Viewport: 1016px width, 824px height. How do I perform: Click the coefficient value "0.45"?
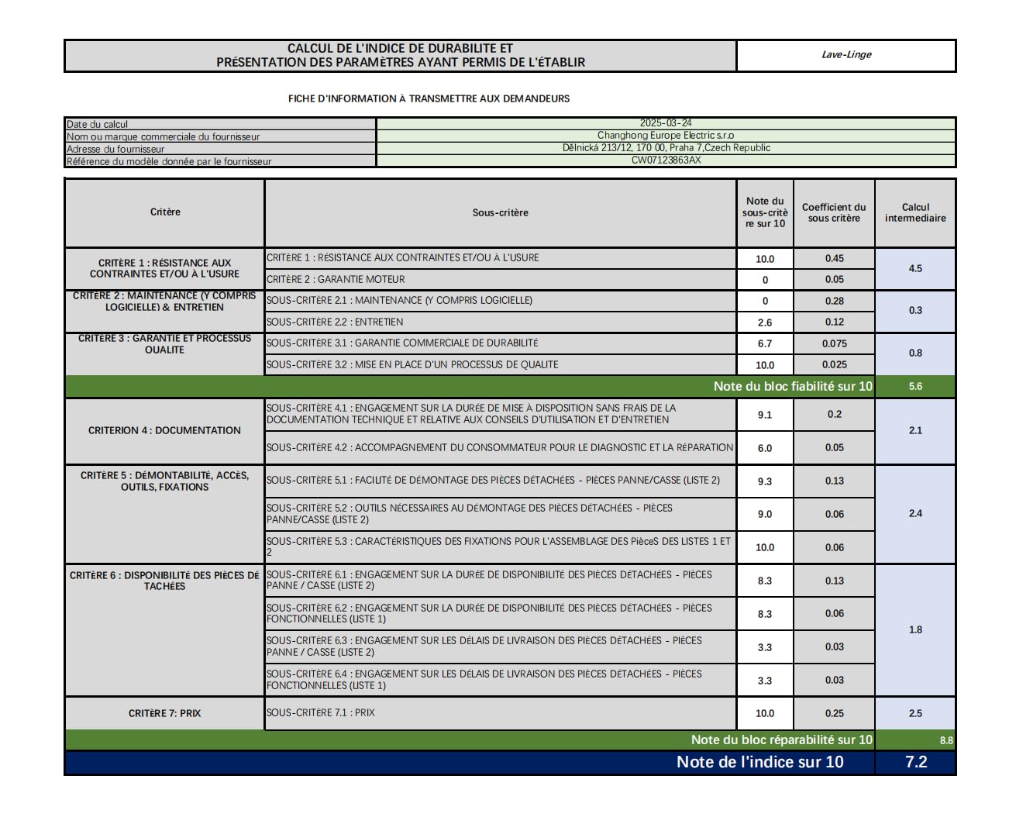tap(835, 258)
